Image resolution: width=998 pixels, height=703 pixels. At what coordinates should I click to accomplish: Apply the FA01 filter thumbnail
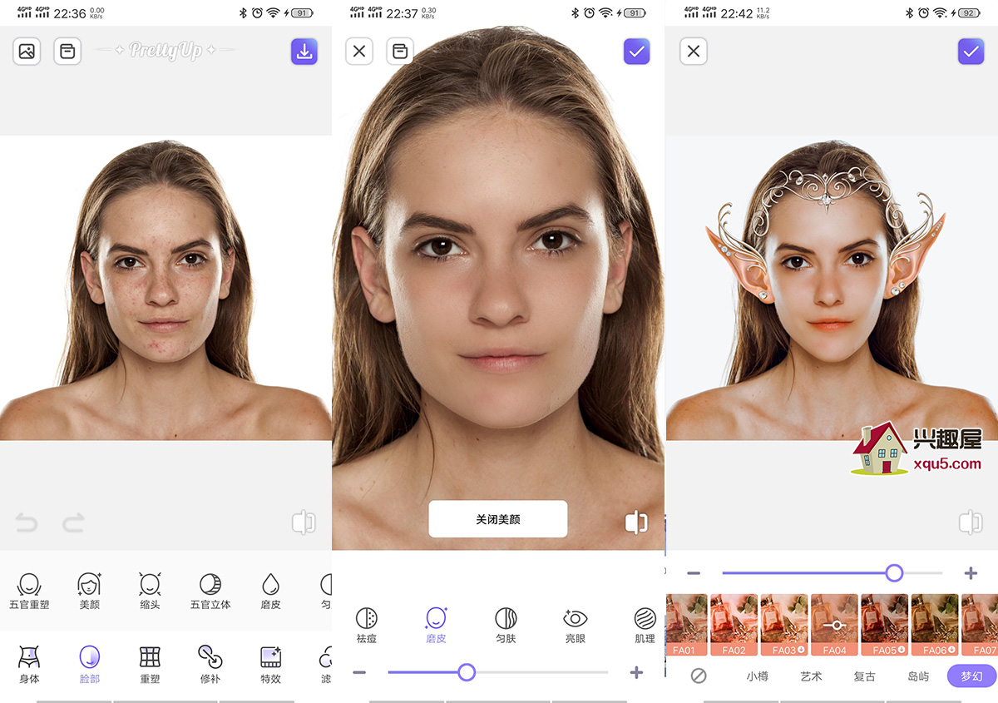686,625
